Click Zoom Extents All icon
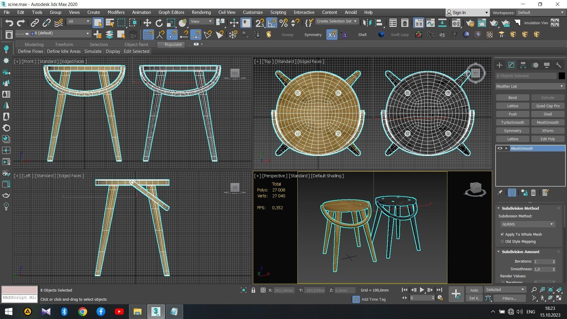The width and height of the screenshot is (567, 319). (559, 290)
